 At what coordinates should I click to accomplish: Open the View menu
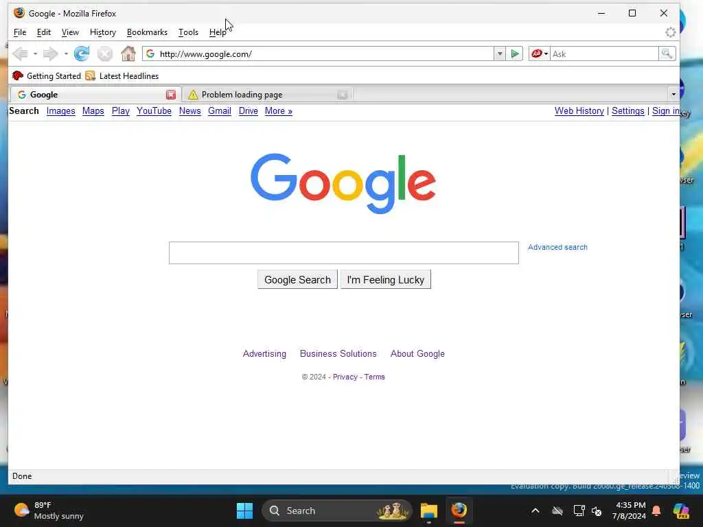pyautogui.click(x=70, y=32)
